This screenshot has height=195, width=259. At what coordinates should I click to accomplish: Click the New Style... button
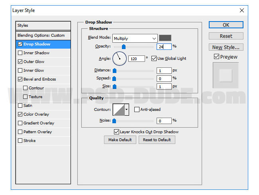coord(226,47)
